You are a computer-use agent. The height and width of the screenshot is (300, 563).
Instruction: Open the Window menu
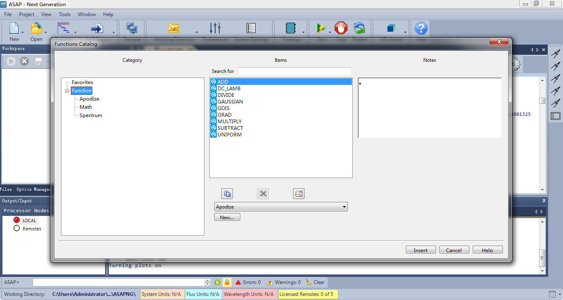(87, 14)
